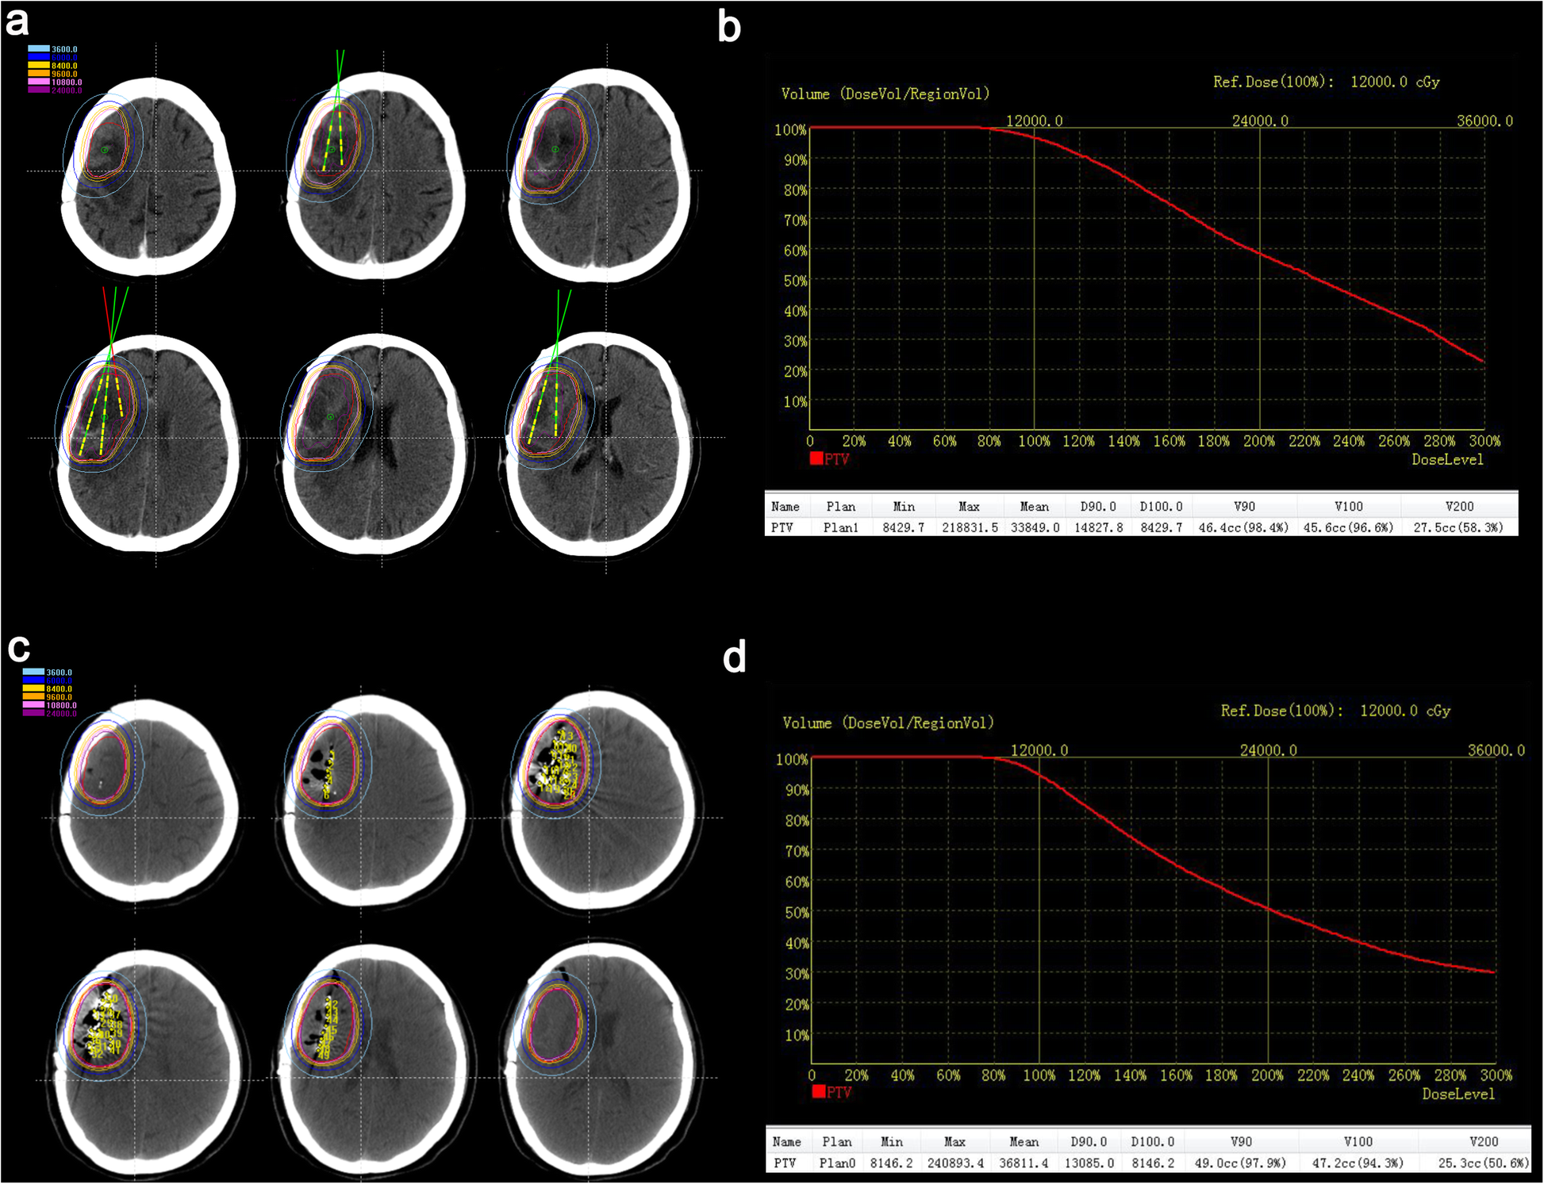Click the V200 column header in panel b table
This screenshot has width=1544, height=1184.
(1459, 507)
